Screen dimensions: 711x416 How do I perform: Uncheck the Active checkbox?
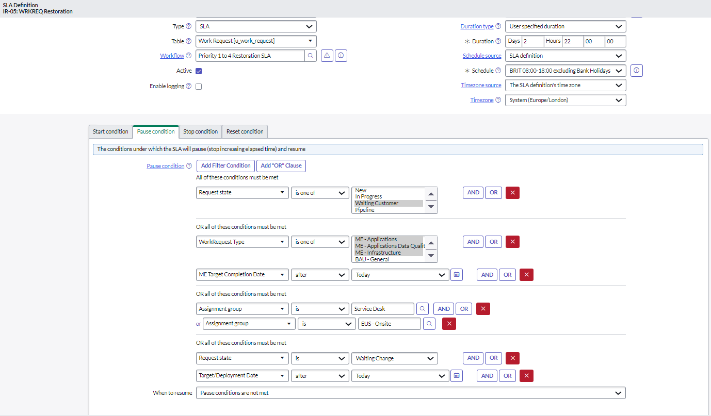tap(198, 71)
